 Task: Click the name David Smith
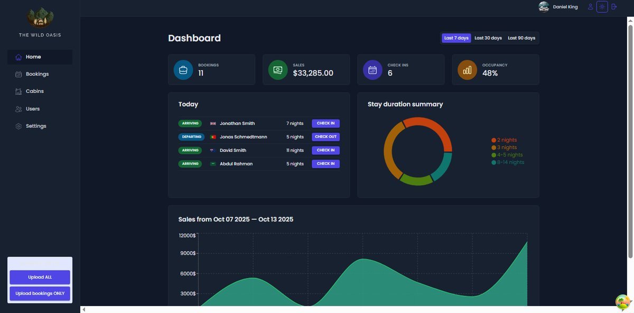(233, 150)
